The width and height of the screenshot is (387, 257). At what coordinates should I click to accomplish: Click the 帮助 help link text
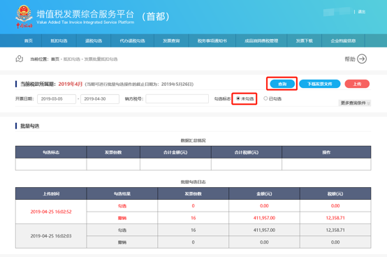click(x=350, y=59)
